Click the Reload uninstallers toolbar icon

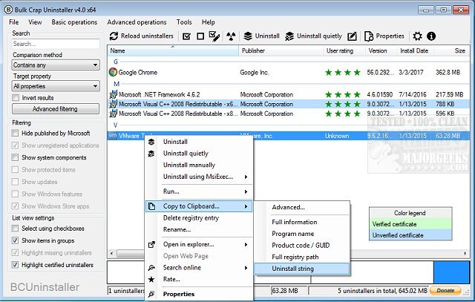tap(114, 36)
